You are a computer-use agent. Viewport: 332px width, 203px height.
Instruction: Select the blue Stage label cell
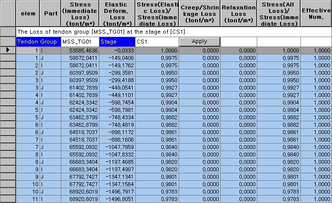click(x=117, y=42)
